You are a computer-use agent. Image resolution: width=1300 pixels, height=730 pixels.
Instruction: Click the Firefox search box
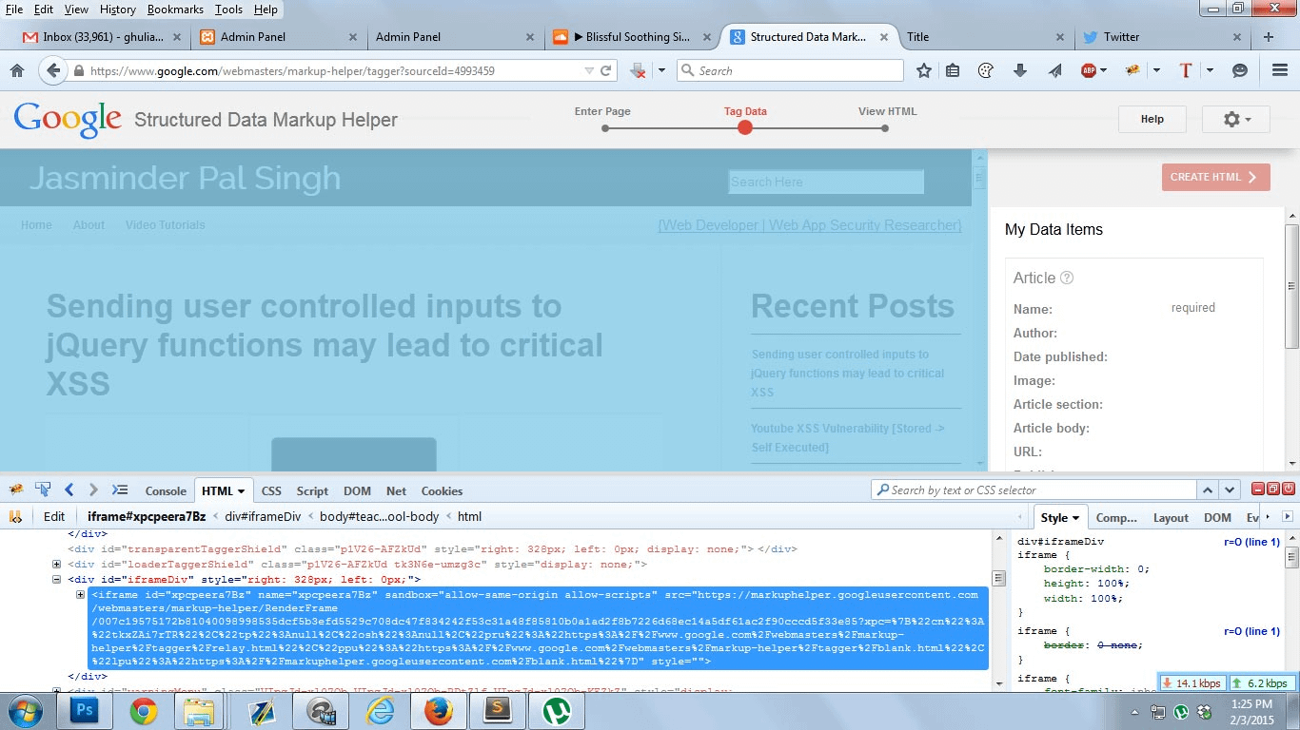point(790,70)
